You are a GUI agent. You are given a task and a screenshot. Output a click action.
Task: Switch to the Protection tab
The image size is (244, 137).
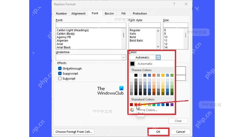[140, 13]
